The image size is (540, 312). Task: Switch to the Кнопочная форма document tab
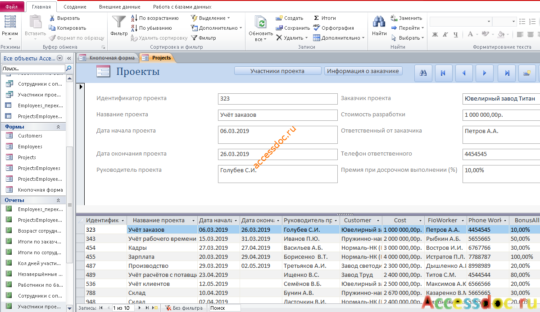(x=108, y=58)
